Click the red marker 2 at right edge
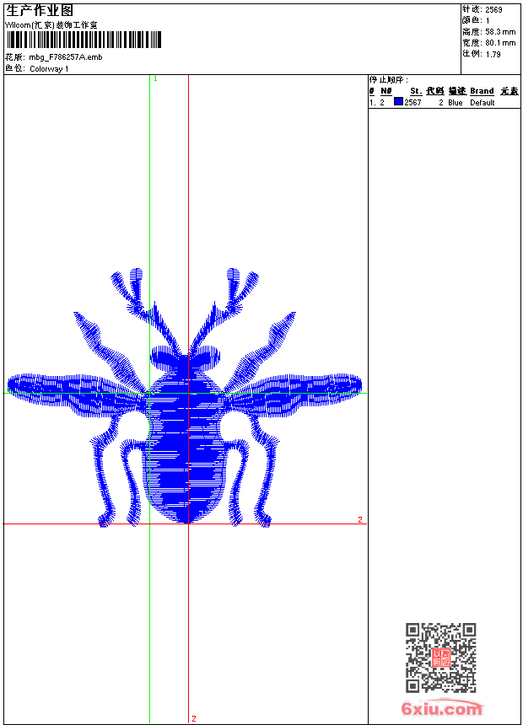The width and height of the screenshot is (523, 725). (359, 519)
